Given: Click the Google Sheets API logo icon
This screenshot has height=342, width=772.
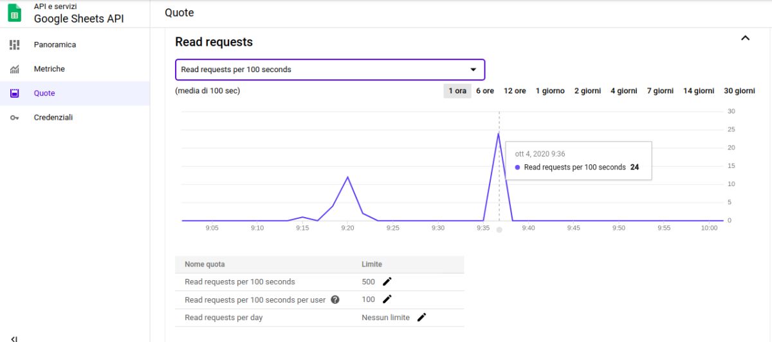Looking at the screenshot, I should 15,13.
